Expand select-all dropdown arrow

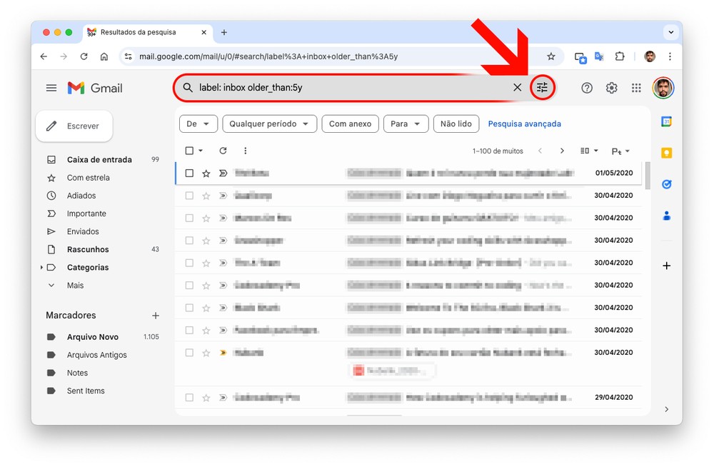point(201,151)
